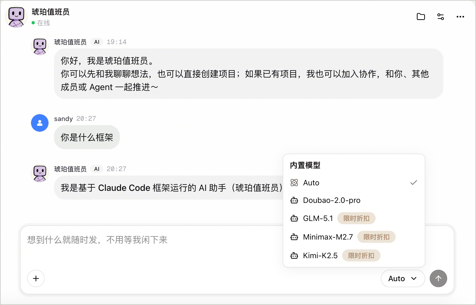
Task: Click the AI badge on the 19:14 message
Action: tap(97, 42)
